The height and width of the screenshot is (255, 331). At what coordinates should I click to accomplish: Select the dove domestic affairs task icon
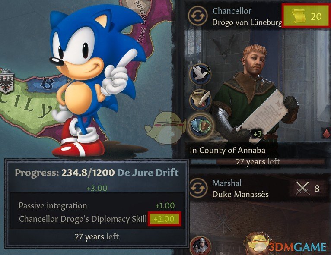tap(200, 74)
